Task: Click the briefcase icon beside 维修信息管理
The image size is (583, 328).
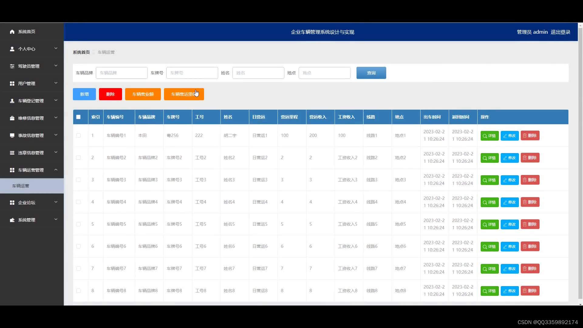Action: 12,118
